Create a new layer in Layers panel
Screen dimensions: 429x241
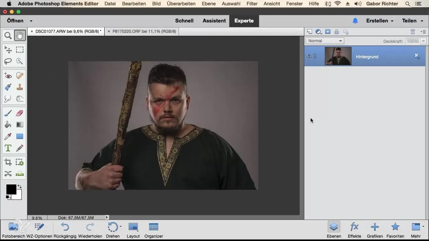click(x=310, y=32)
